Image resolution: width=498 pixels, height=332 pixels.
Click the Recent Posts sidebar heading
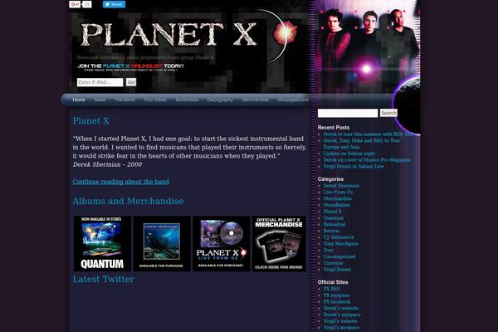click(x=334, y=127)
